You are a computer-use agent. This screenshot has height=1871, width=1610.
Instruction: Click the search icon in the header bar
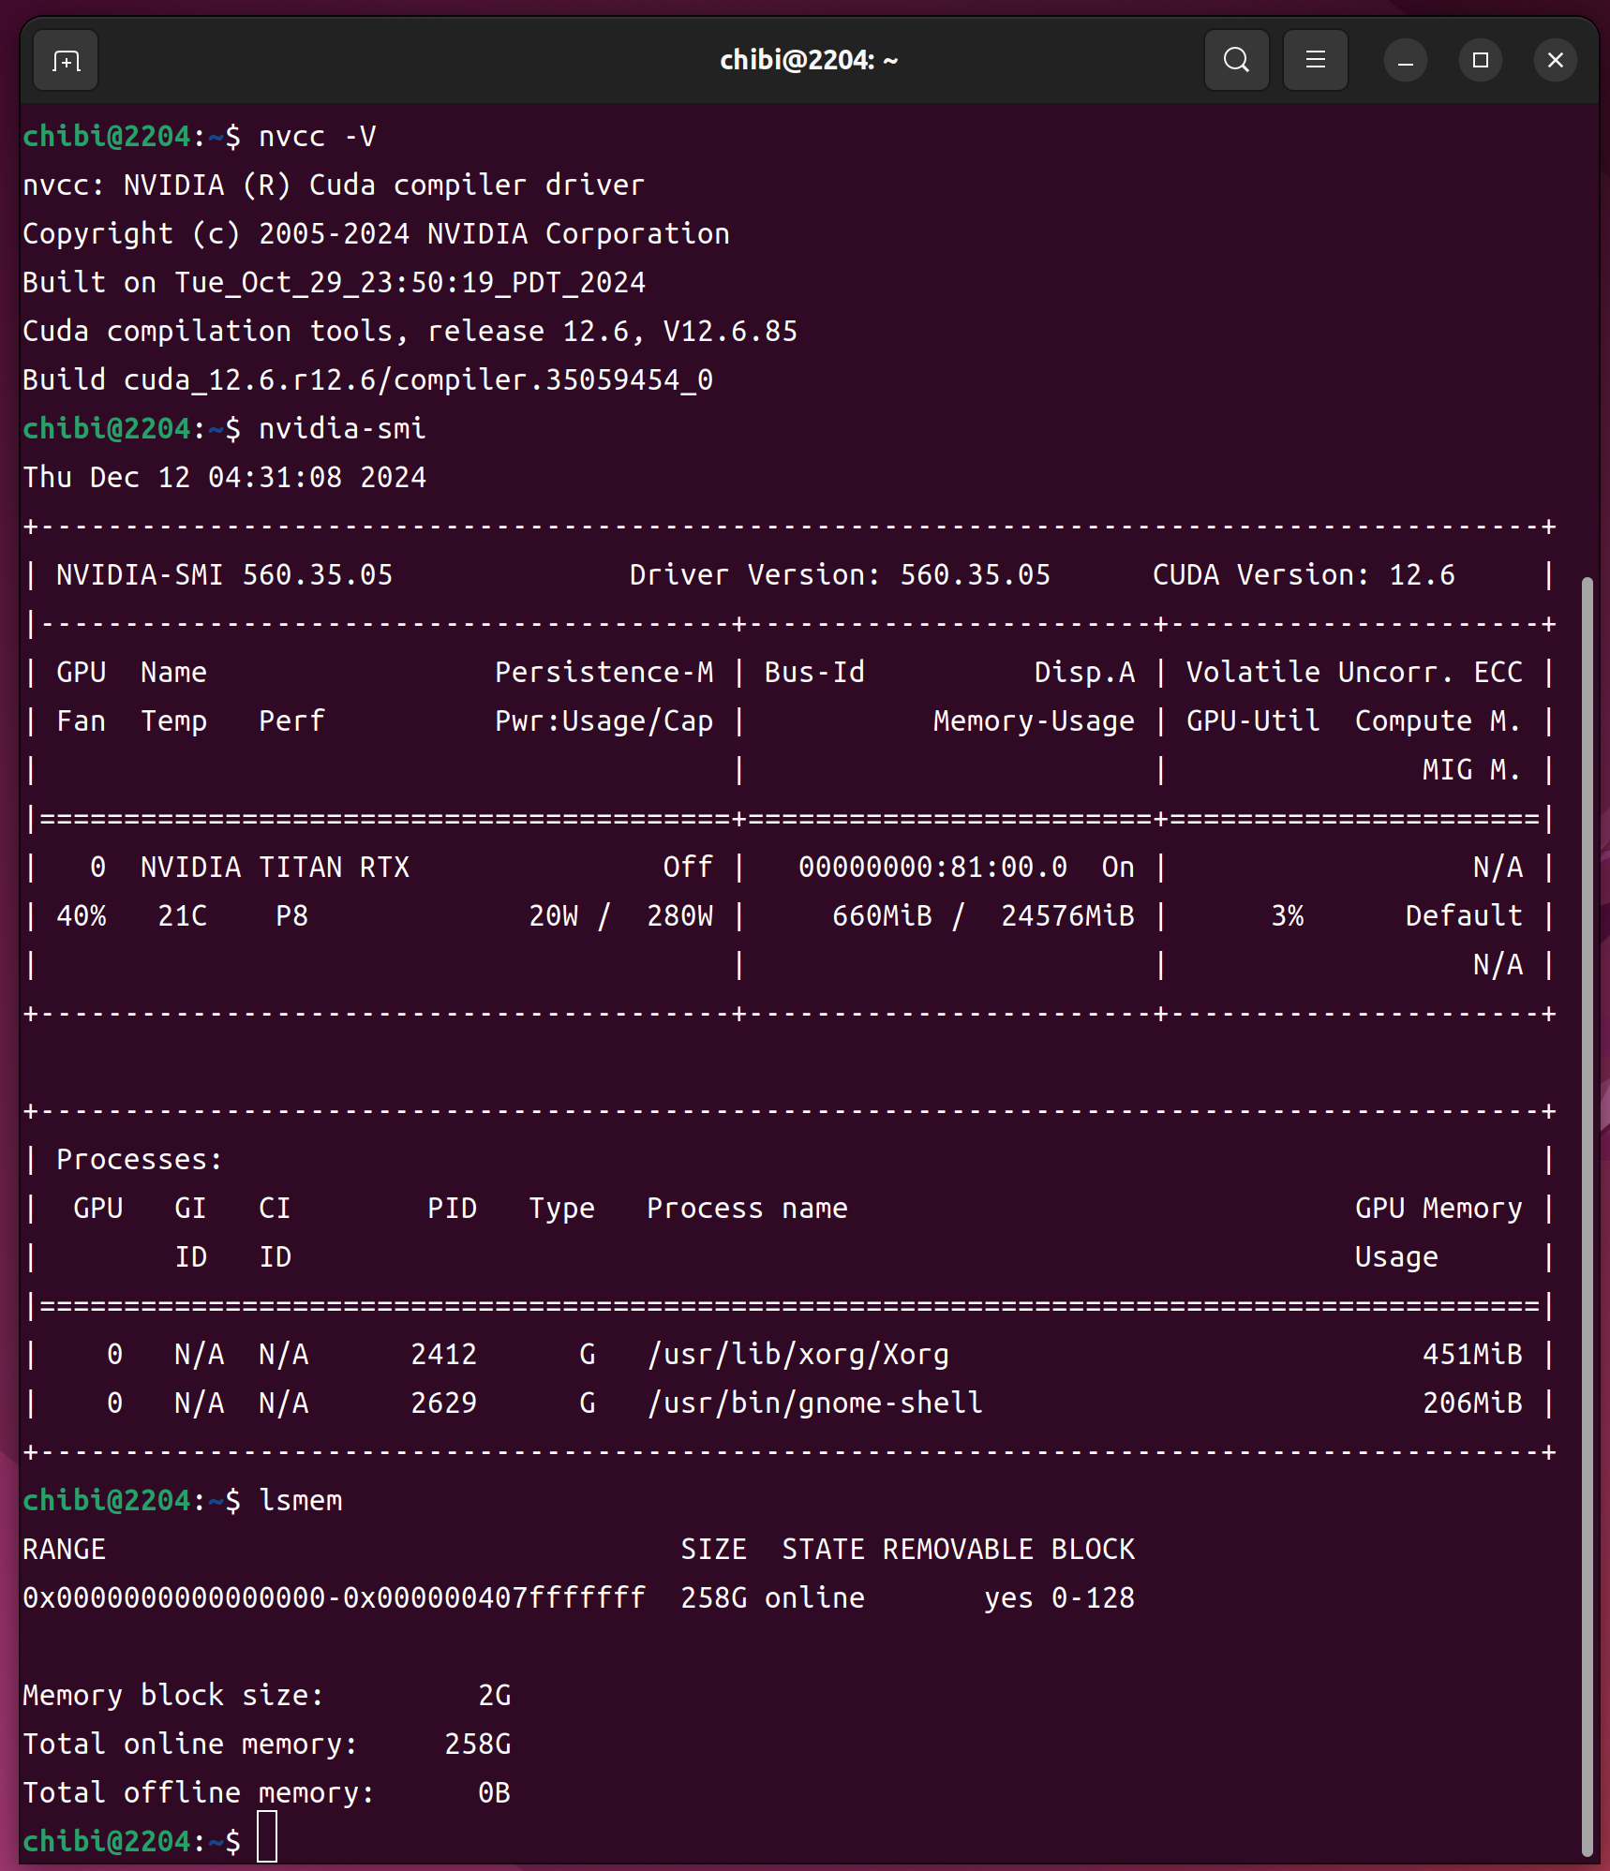click(x=1236, y=61)
